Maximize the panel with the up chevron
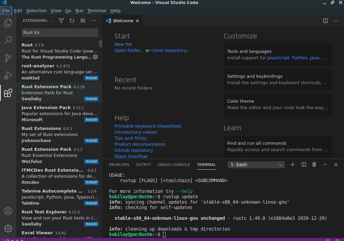The image size is (344, 241). 325,165
